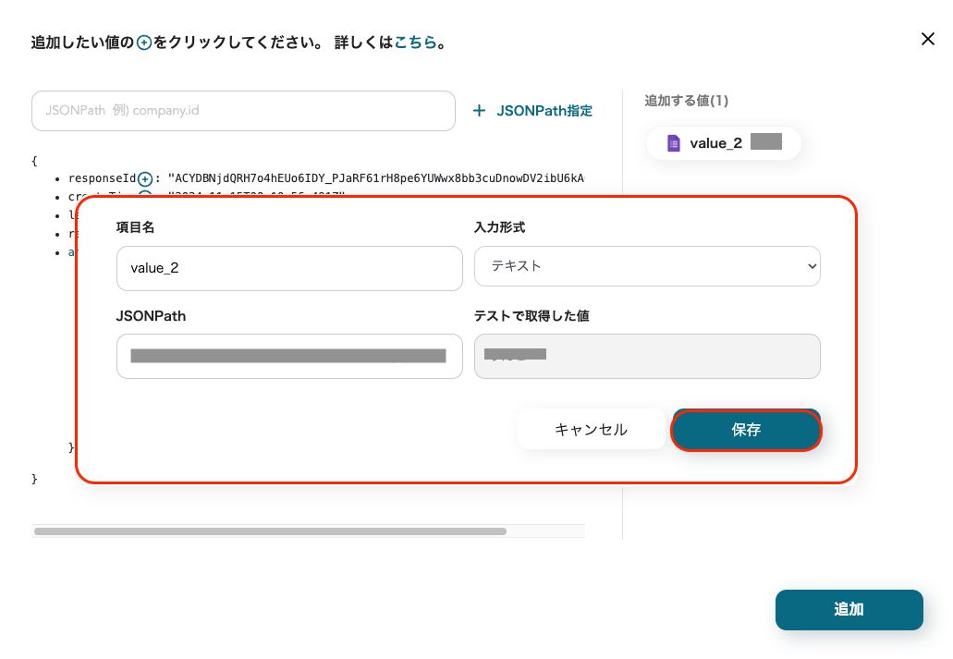Click the responseId key text

(102, 178)
